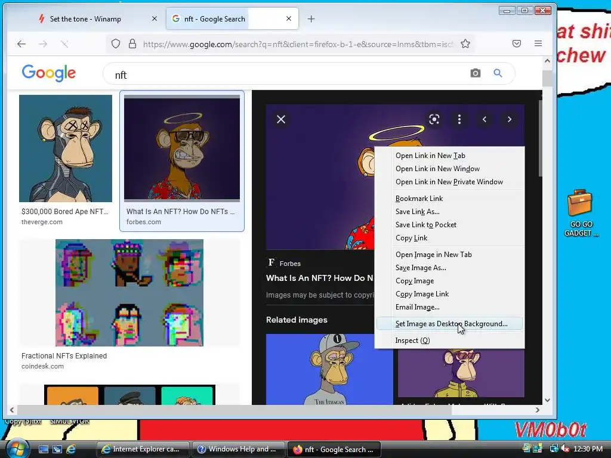Click the Firefox URL address bar
611x458 pixels.
tap(298, 44)
